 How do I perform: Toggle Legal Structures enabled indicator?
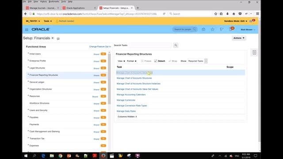pos(103,68)
